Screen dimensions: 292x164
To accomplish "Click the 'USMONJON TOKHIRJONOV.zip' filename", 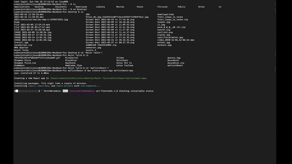I will 101,45.
